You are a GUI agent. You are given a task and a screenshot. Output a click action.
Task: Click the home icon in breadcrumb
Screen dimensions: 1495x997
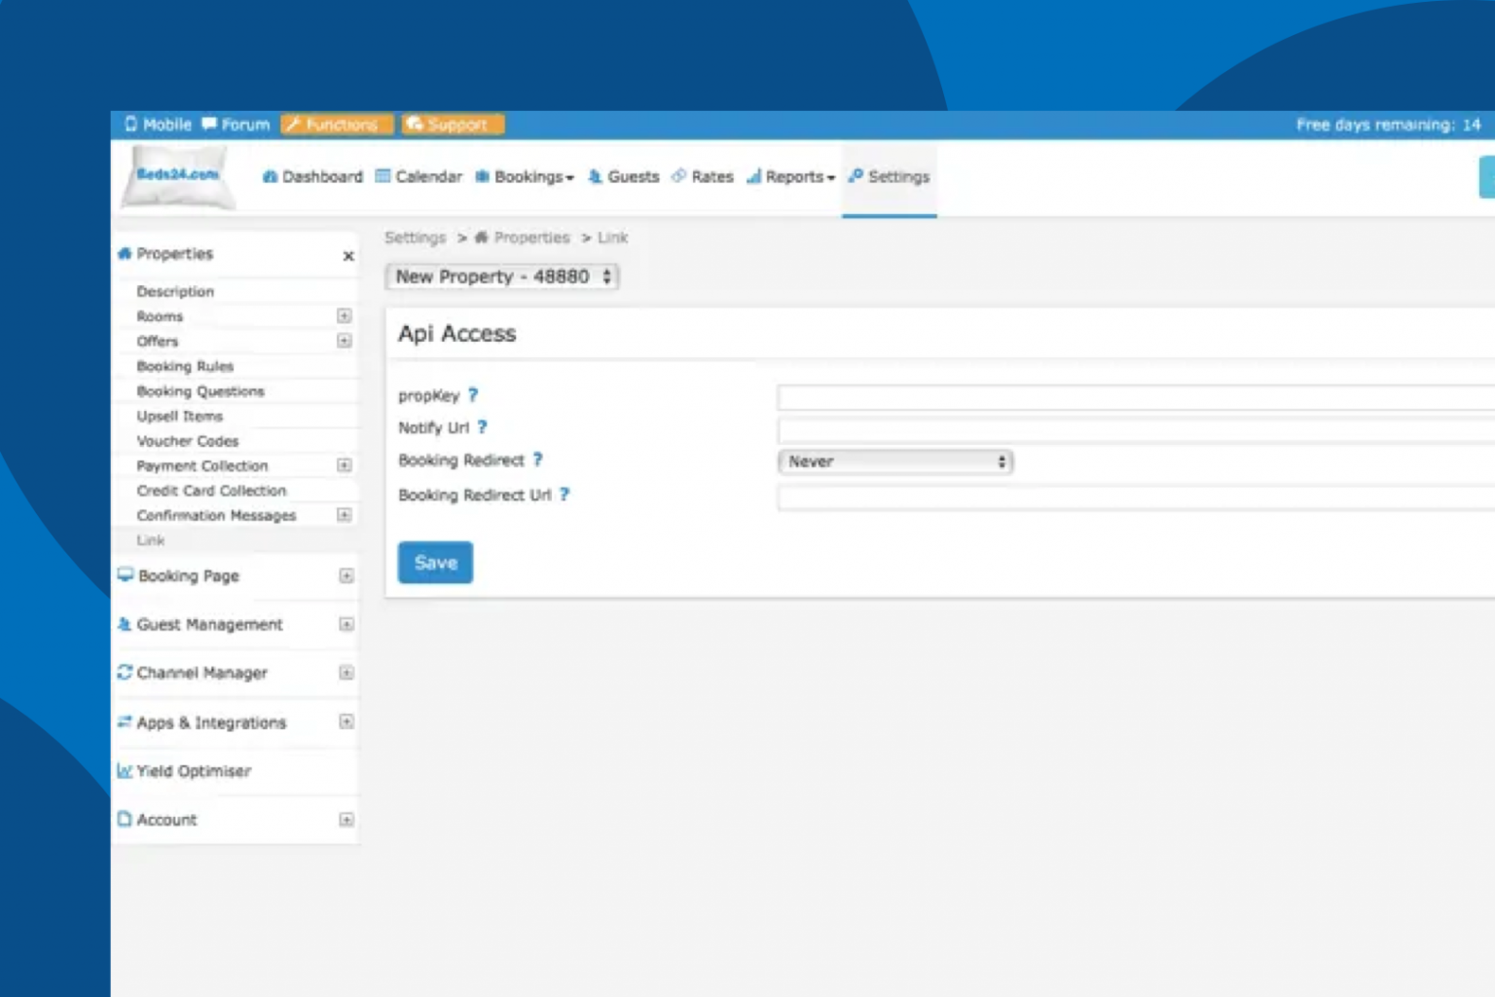481,238
